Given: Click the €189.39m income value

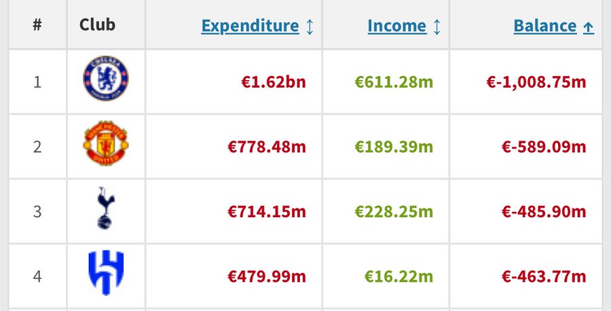Looking at the screenshot, I should (x=393, y=147).
